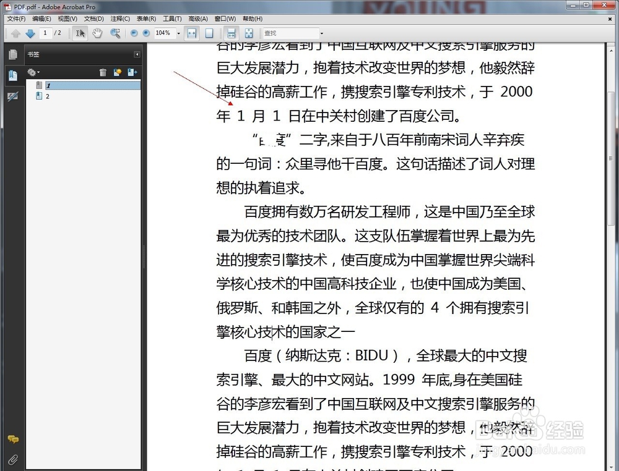This screenshot has width=619, height=471.
Task: Open the 文件(F) menu
Action: pos(16,19)
